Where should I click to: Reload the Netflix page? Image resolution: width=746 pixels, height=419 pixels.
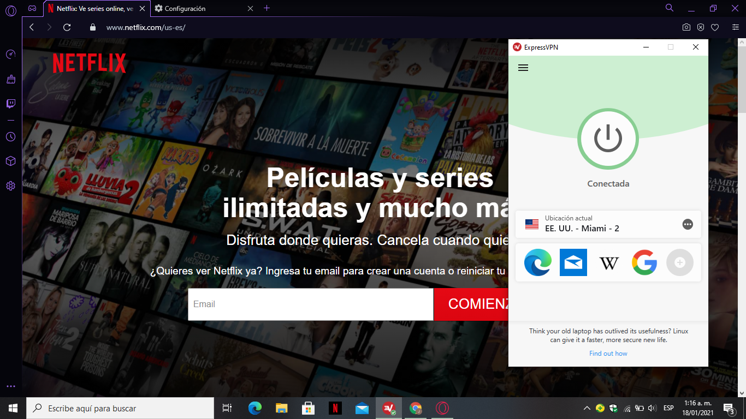coord(67,27)
